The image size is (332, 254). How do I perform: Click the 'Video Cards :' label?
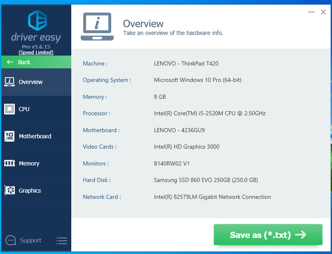(100, 147)
